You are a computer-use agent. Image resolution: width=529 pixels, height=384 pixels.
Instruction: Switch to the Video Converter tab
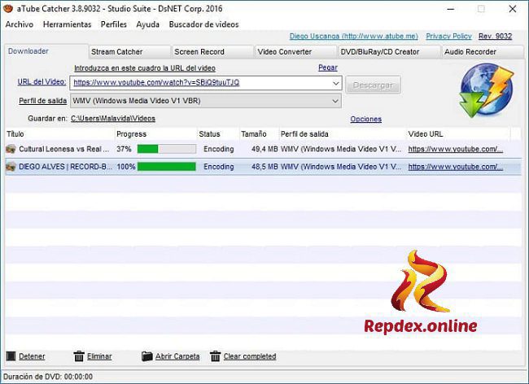[295, 52]
